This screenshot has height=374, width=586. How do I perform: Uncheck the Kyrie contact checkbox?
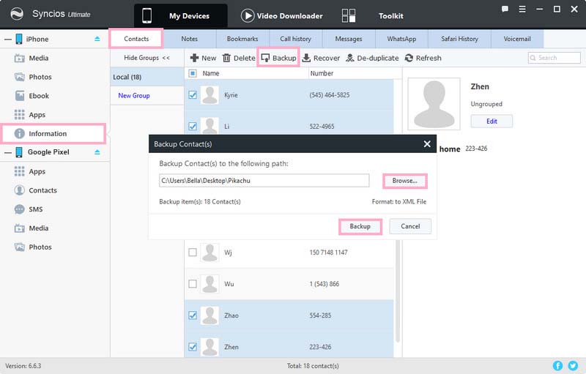pyautogui.click(x=193, y=95)
